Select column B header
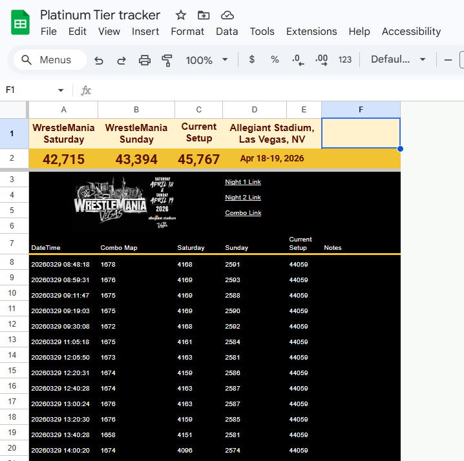 [x=136, y=110]
